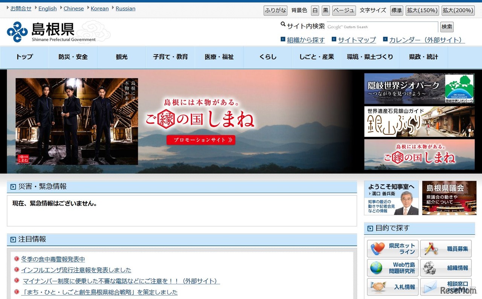
Task: Set background color to black (黒)
Action: click(326, 11)
